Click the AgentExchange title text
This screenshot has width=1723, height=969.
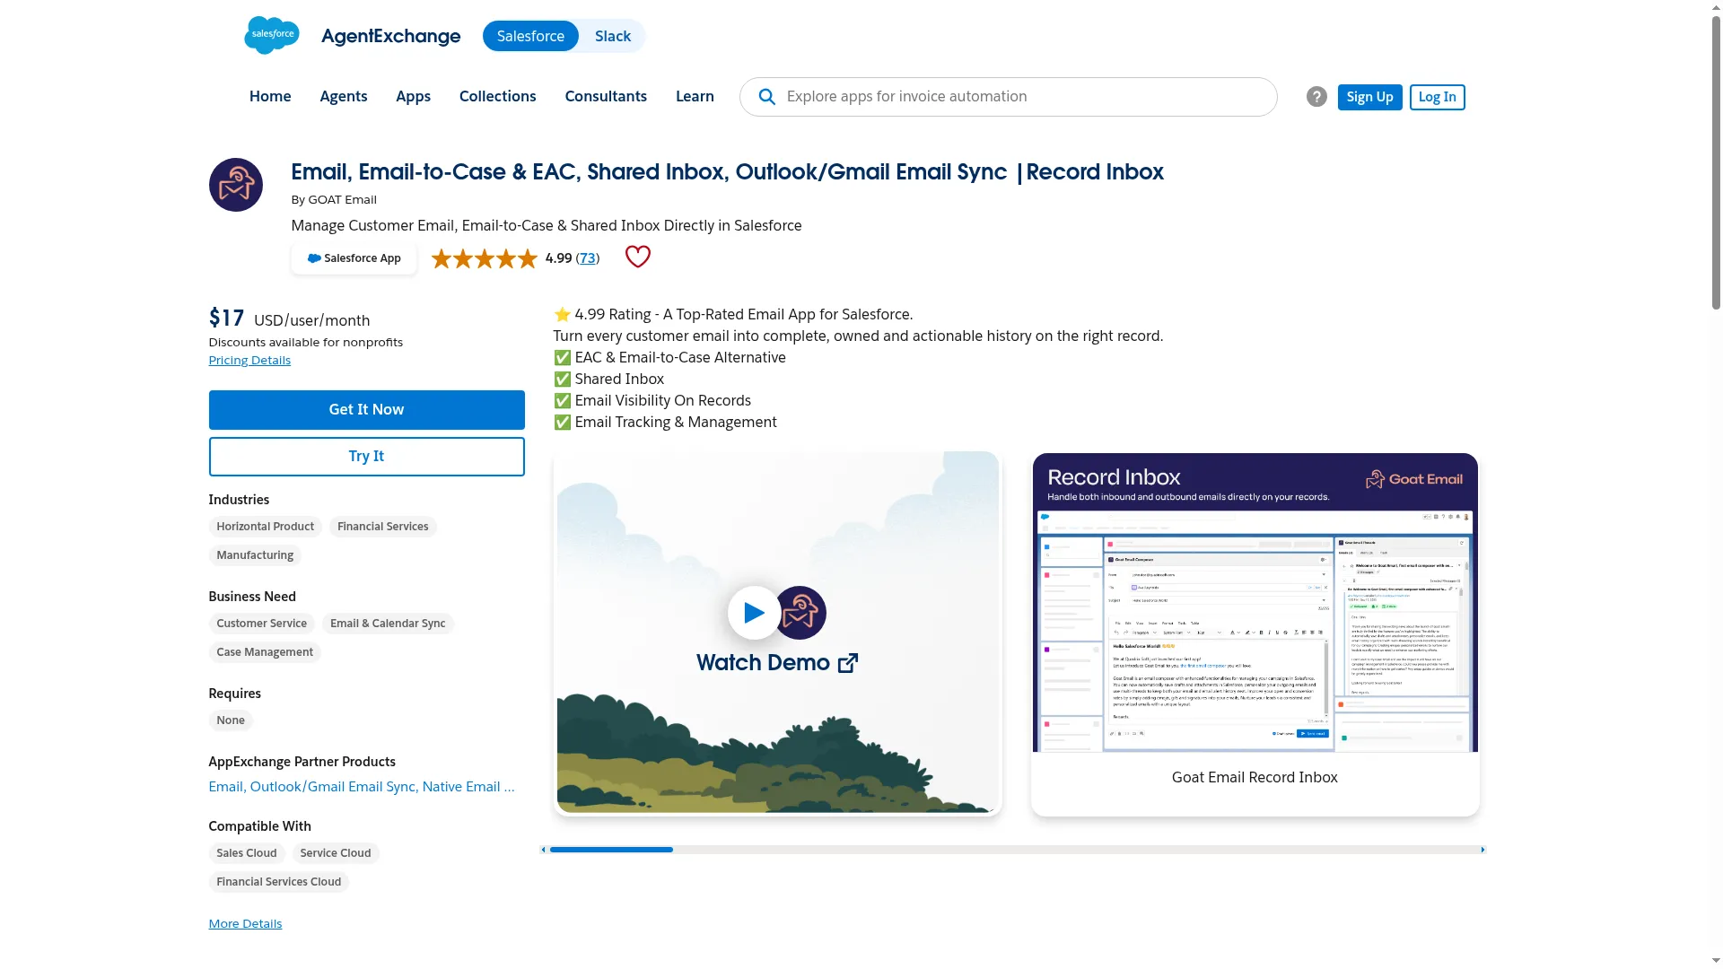pos(391,36)
